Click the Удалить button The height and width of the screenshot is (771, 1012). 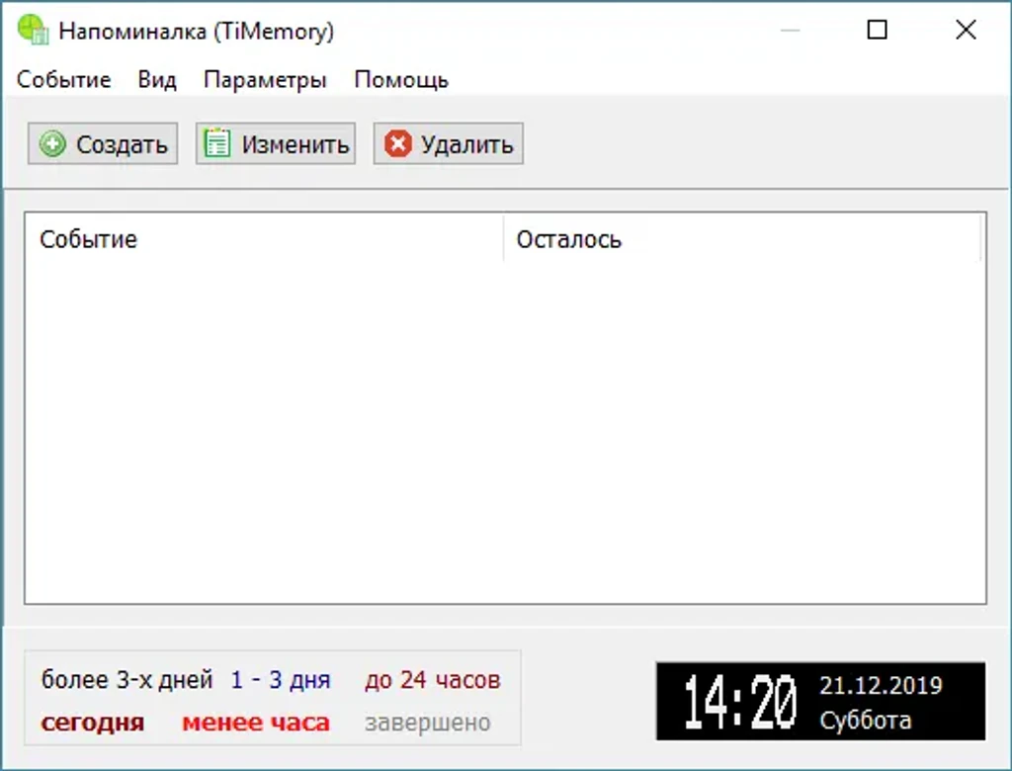coord(448,143)
